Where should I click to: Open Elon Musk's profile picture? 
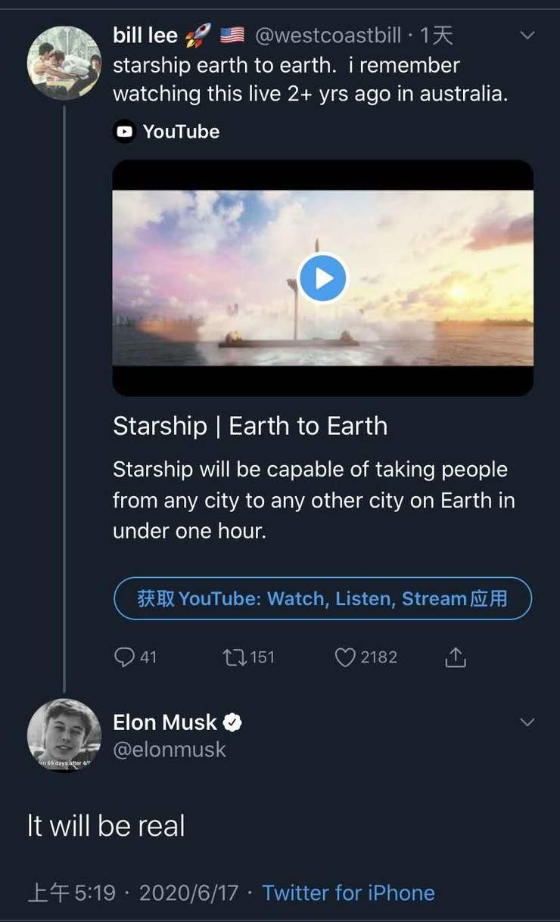click(64, 735)
